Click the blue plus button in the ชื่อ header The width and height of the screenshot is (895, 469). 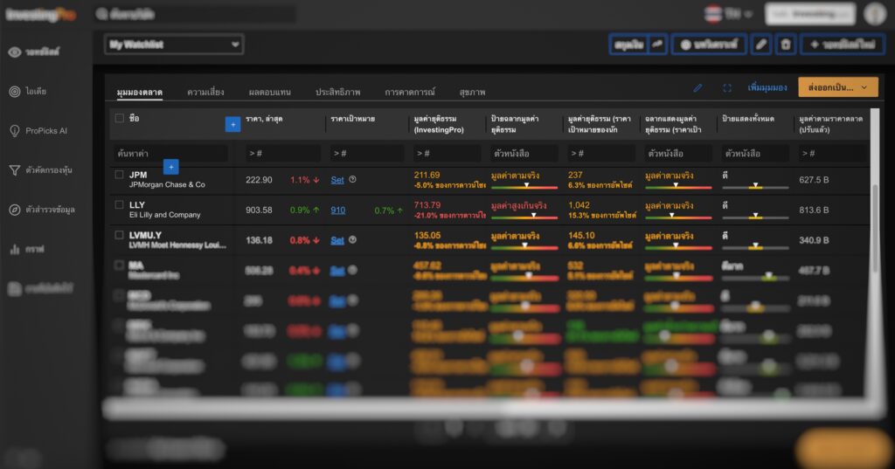tap(232, 124)
